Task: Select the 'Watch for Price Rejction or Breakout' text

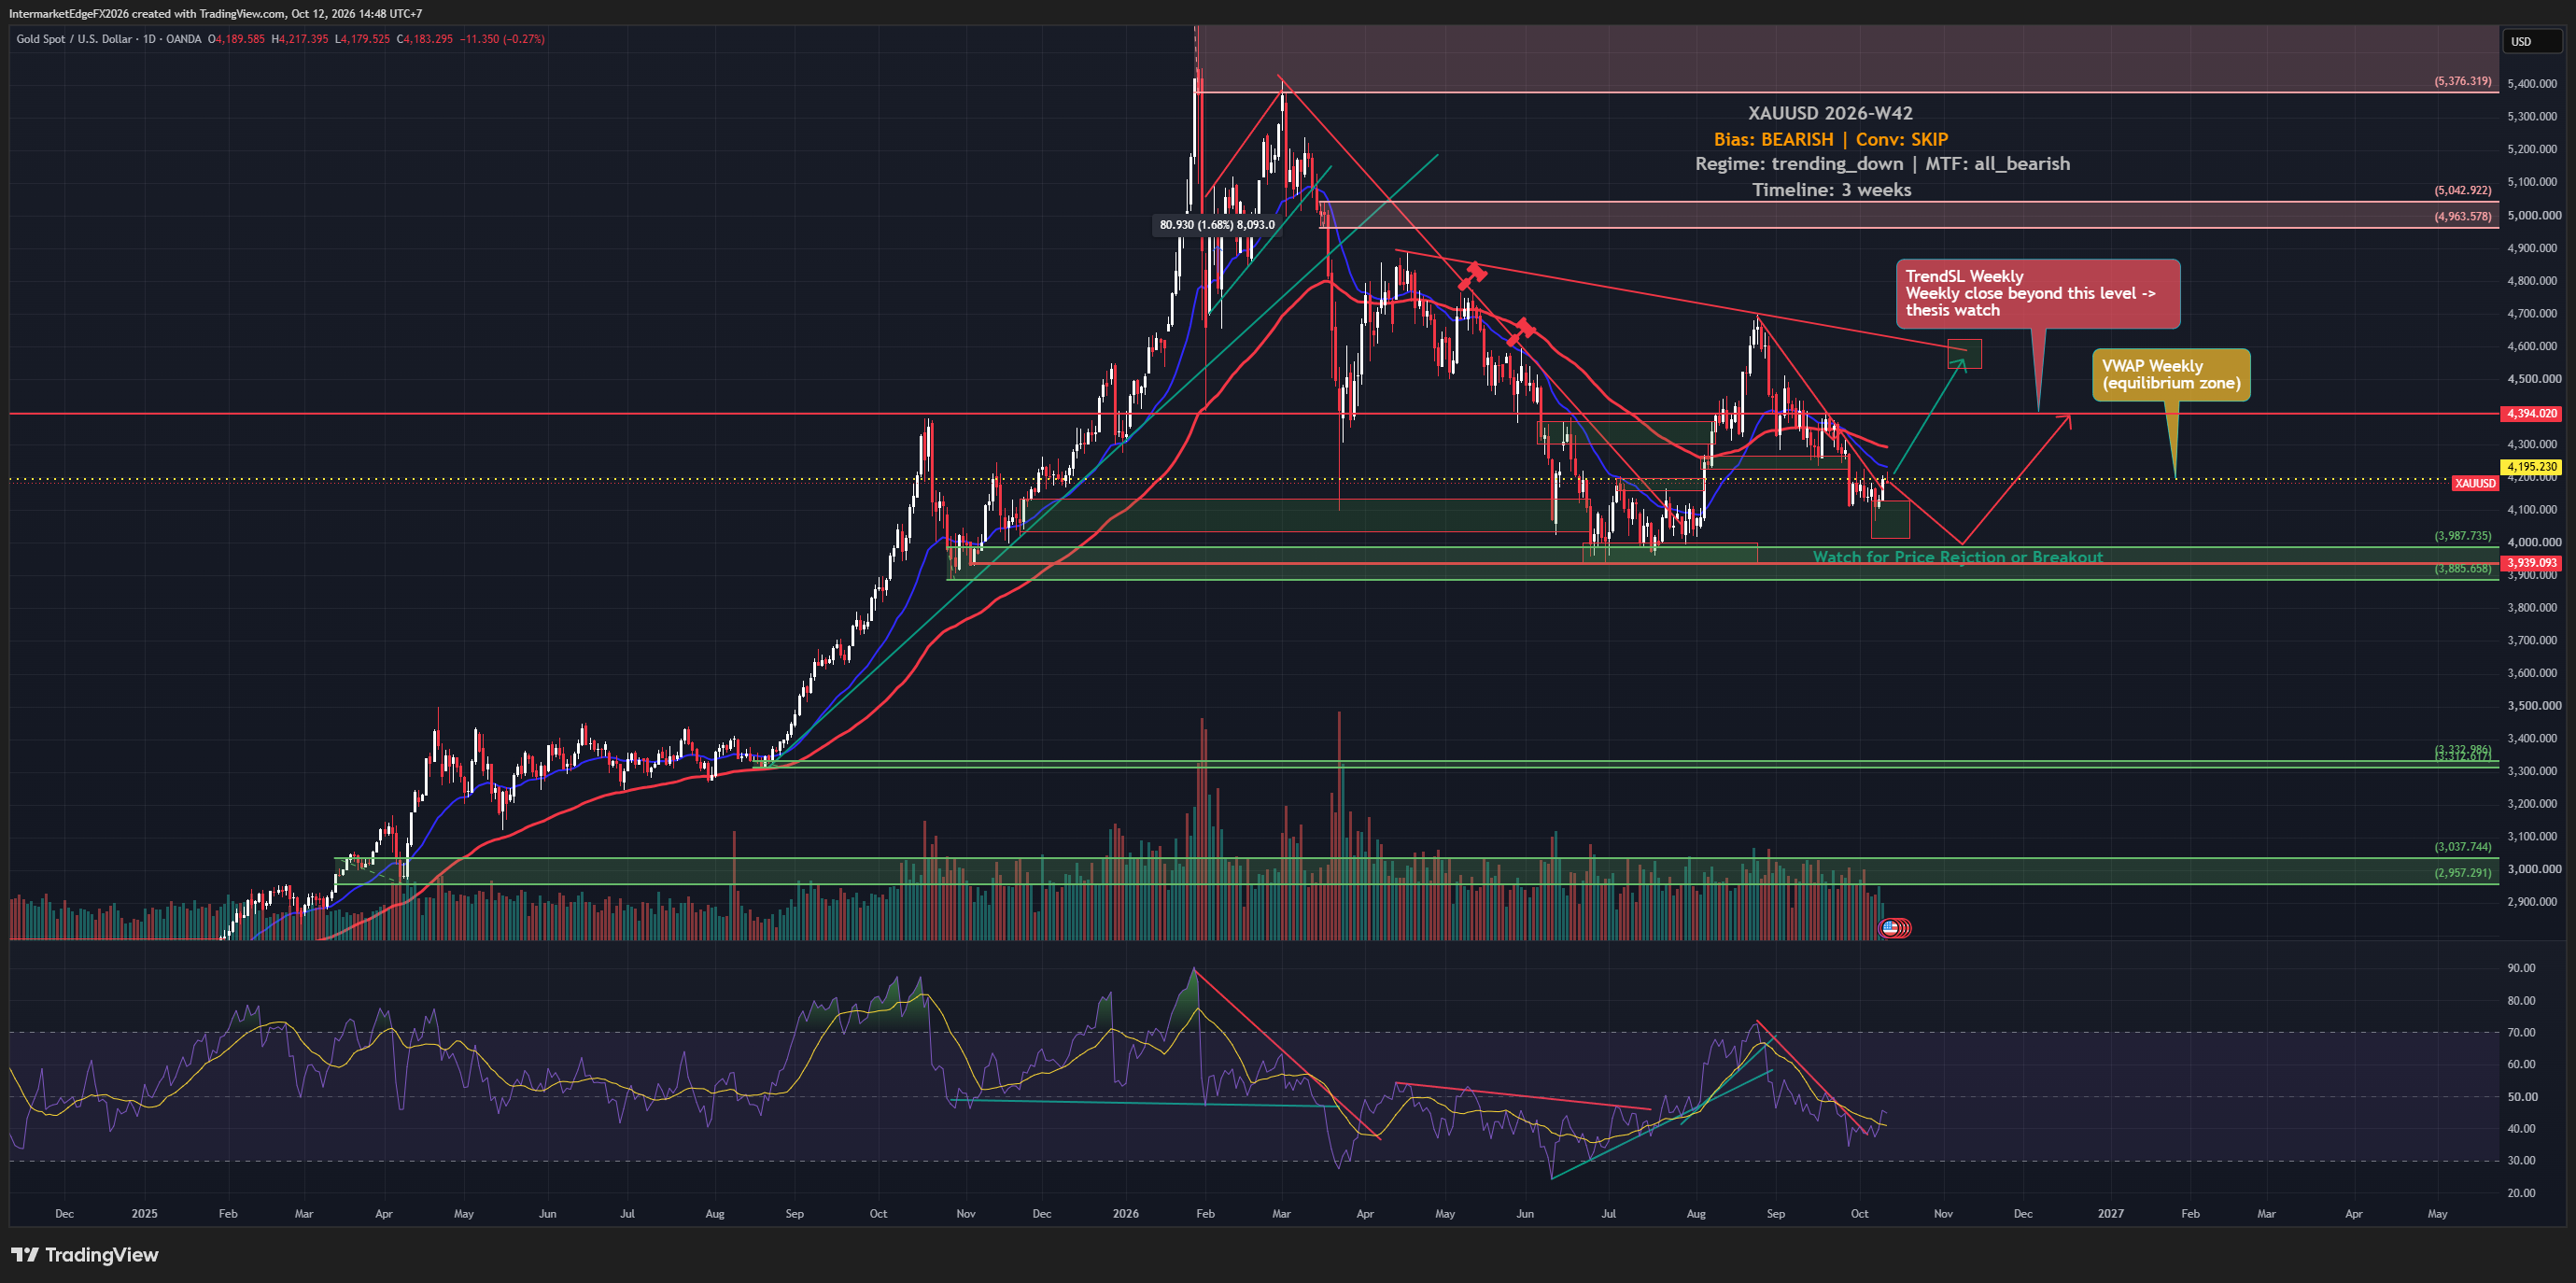Action: click(1958, 557)
